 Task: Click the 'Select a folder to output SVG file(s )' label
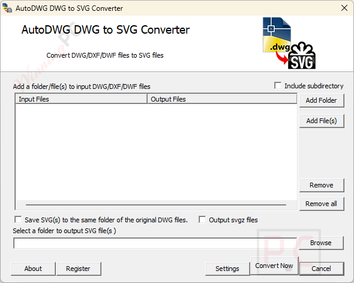(x=64, y=231)
